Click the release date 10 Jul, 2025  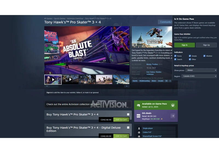pos(151,68)
